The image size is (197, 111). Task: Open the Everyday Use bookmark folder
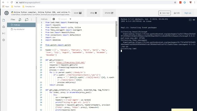click(x=29, y=6)
